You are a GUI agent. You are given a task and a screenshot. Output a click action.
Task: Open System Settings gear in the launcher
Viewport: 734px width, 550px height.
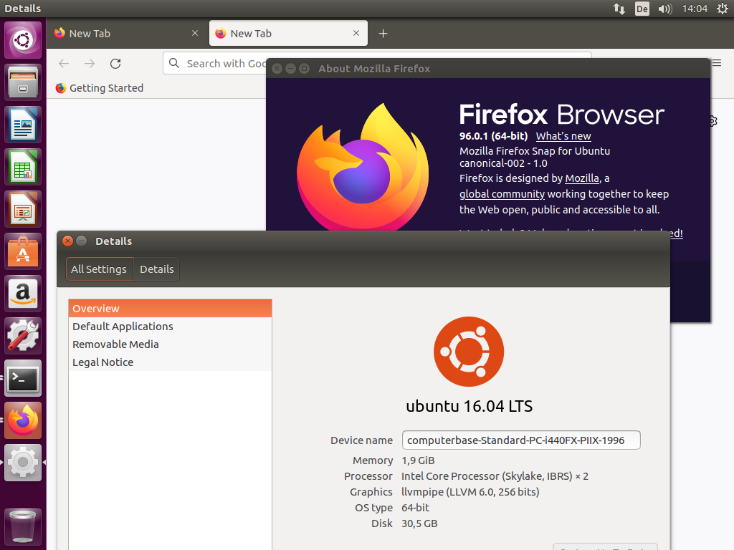[23, 463]
